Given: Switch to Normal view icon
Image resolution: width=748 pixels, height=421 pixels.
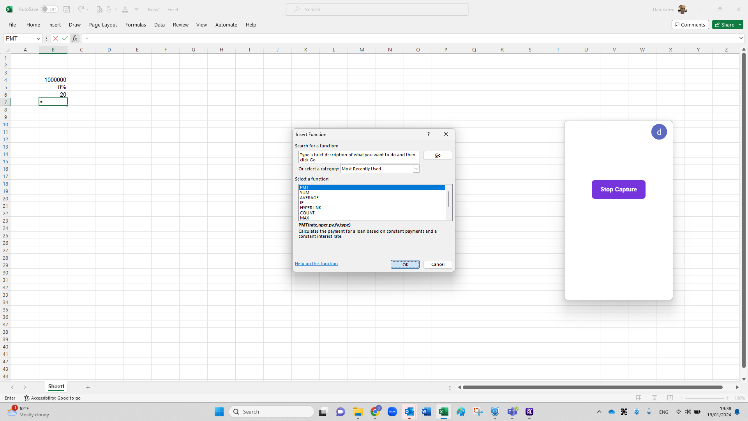Looking at the screenshot, I should click(639, 398).
